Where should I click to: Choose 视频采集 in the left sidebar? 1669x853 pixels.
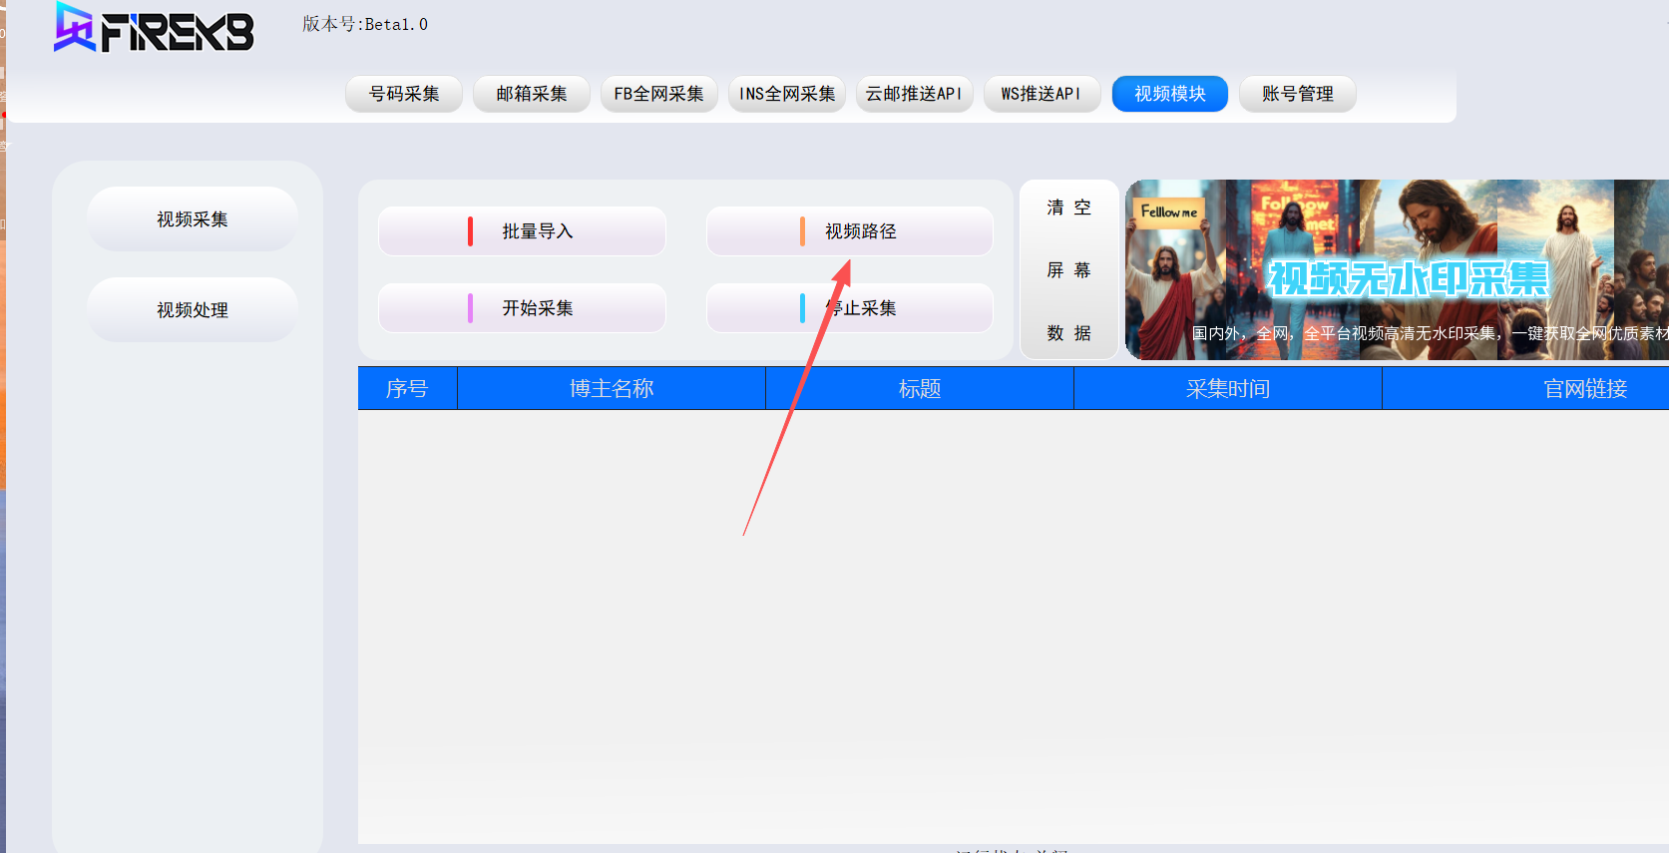tap(192, 219)
